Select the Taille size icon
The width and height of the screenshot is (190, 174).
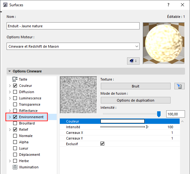point(15,79)
